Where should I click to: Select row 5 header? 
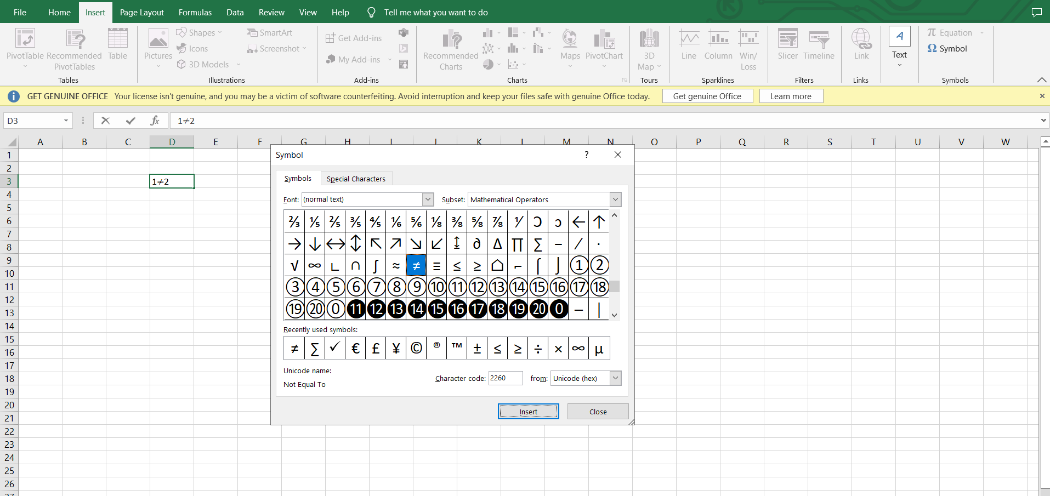(x=9, y=208)
